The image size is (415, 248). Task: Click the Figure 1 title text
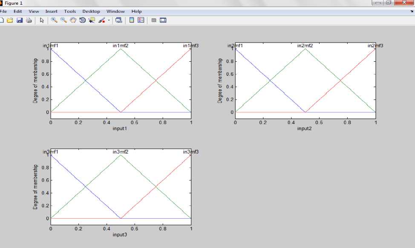14,3
